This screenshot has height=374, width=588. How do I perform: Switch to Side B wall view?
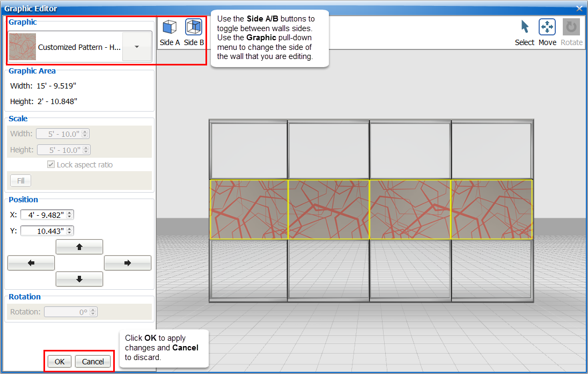[x=194, y=32]
